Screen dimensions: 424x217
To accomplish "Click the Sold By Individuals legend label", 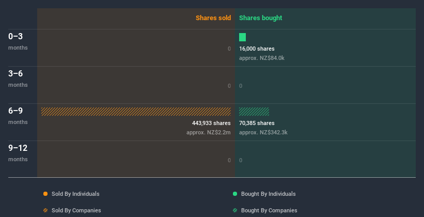I will click(75, 194).
